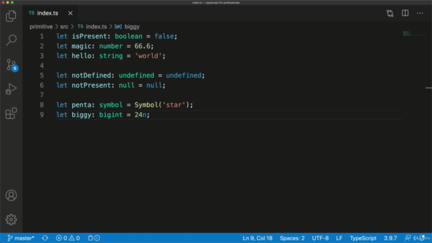Open the More Actions ellipsis menu
The height and width of the screenshot is (243, 432).
click(x=420, y=13)
